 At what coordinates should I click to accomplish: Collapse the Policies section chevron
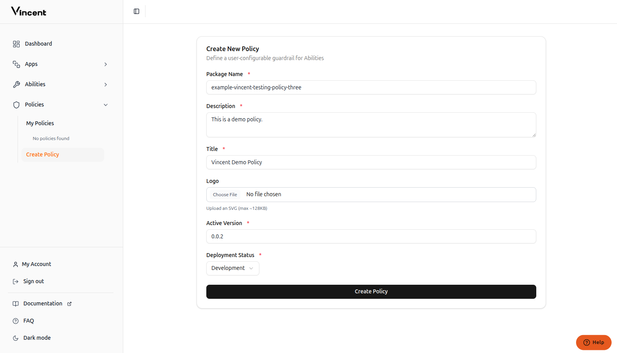point(105,105)
